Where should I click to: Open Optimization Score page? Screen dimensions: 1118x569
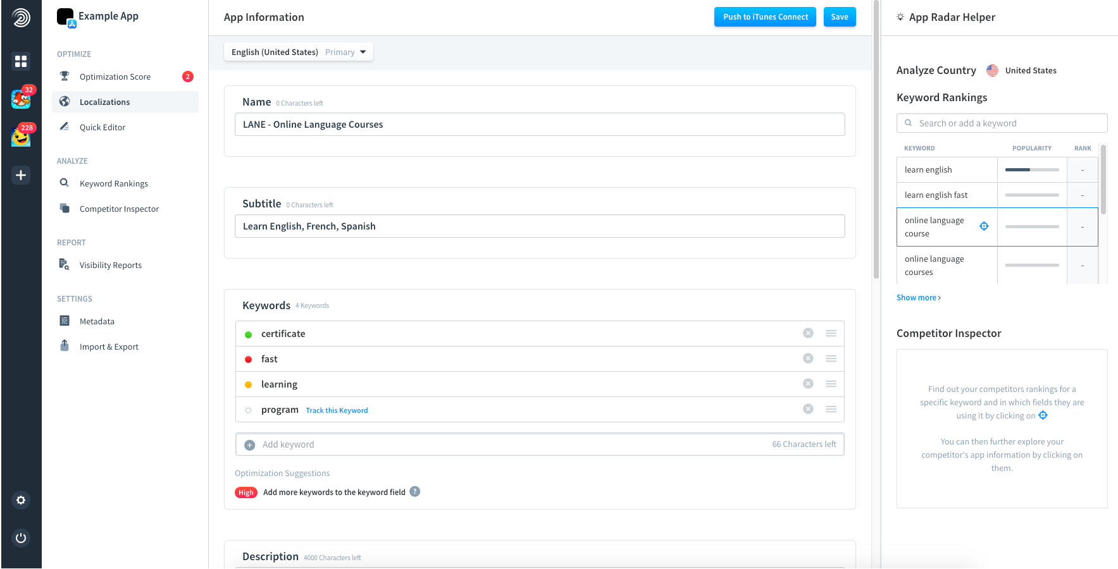point(125,76)
